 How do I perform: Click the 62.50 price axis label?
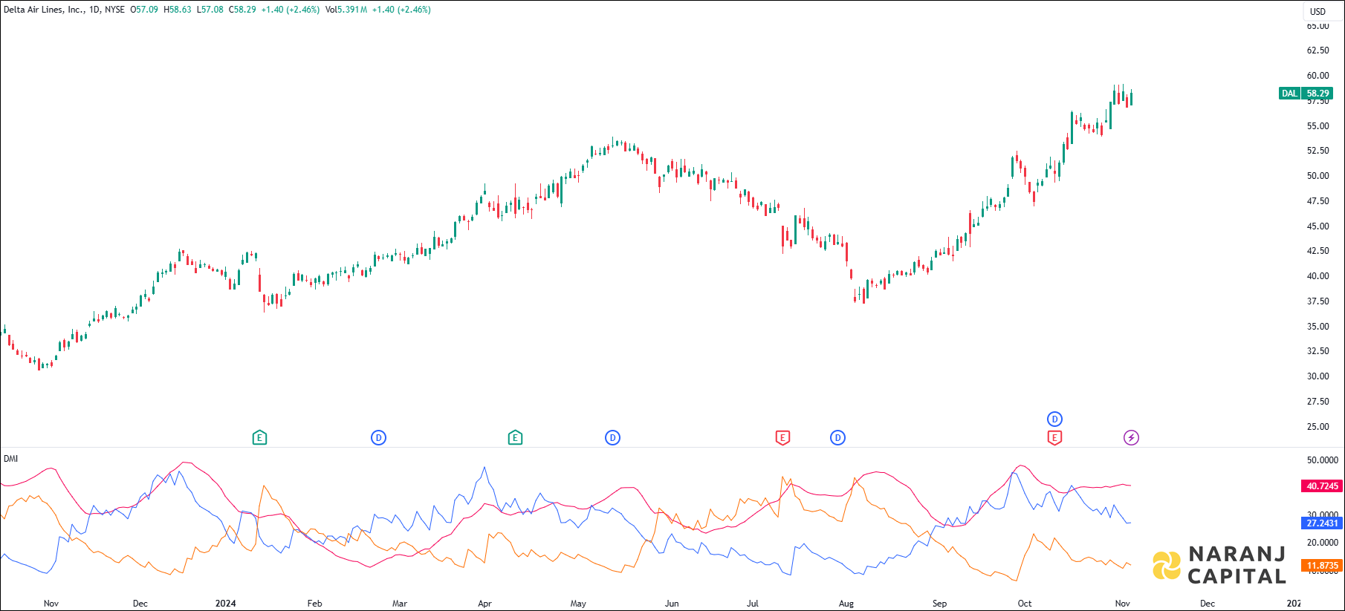tap(1318, 50)
